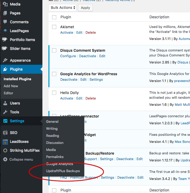
Task: Click the Apply button
Action: [x=85, y=8]
